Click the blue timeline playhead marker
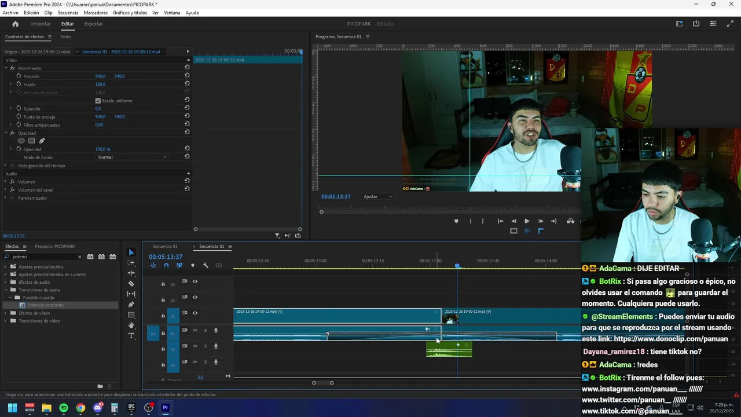Screen dimensions: 741x417 [x=457, y=266]
